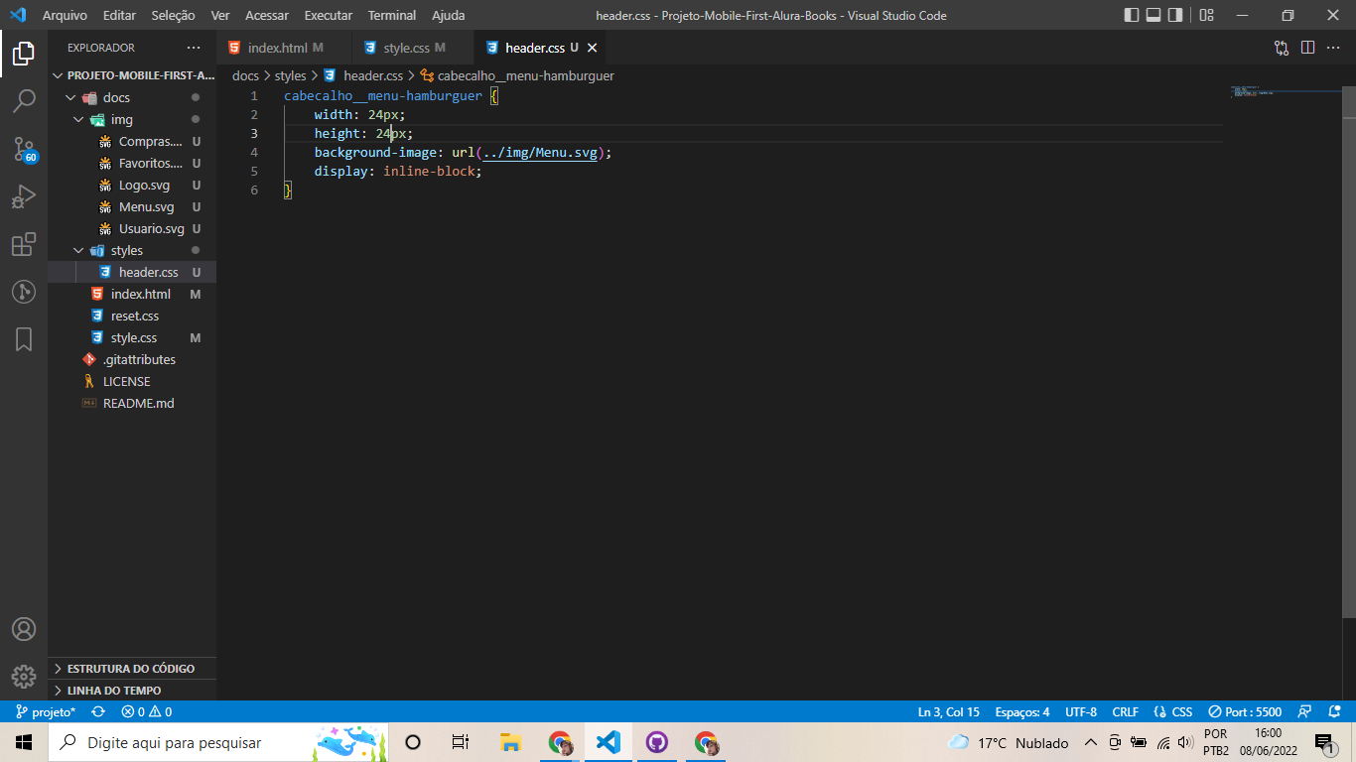Open the Explorer view in activity bar
The height and width of the screenshot is (762, 1356).
[24, 53]
